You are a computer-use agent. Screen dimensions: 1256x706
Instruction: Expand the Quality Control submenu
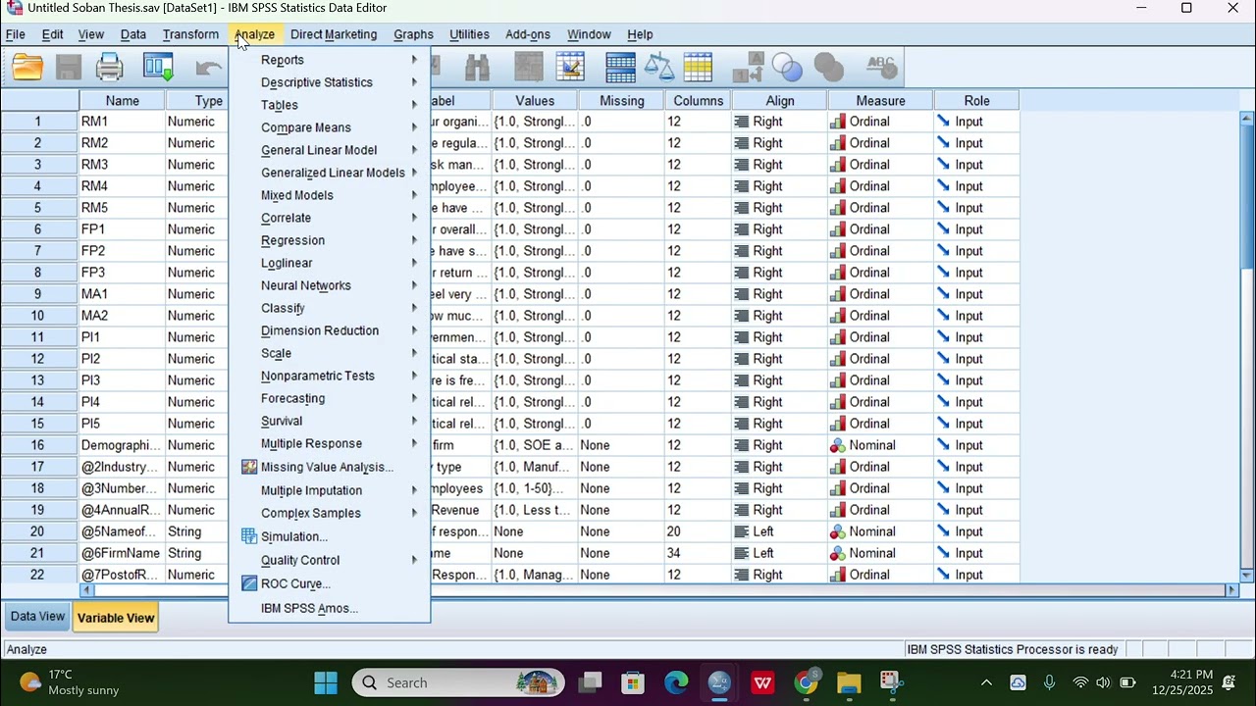[x=330, y=560]
